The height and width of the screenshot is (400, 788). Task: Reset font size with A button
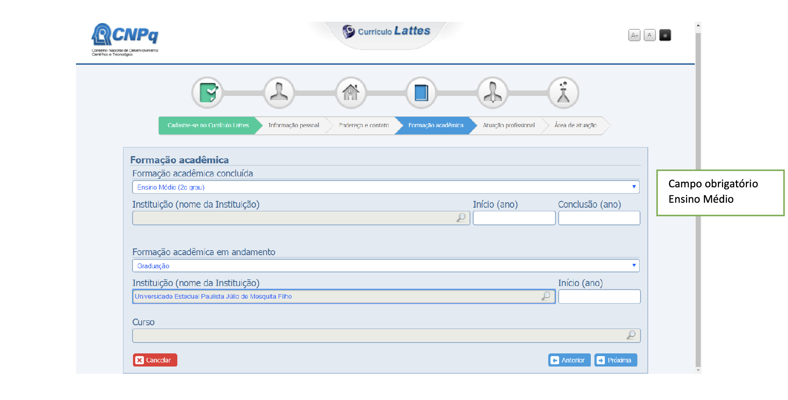[650, 35]
